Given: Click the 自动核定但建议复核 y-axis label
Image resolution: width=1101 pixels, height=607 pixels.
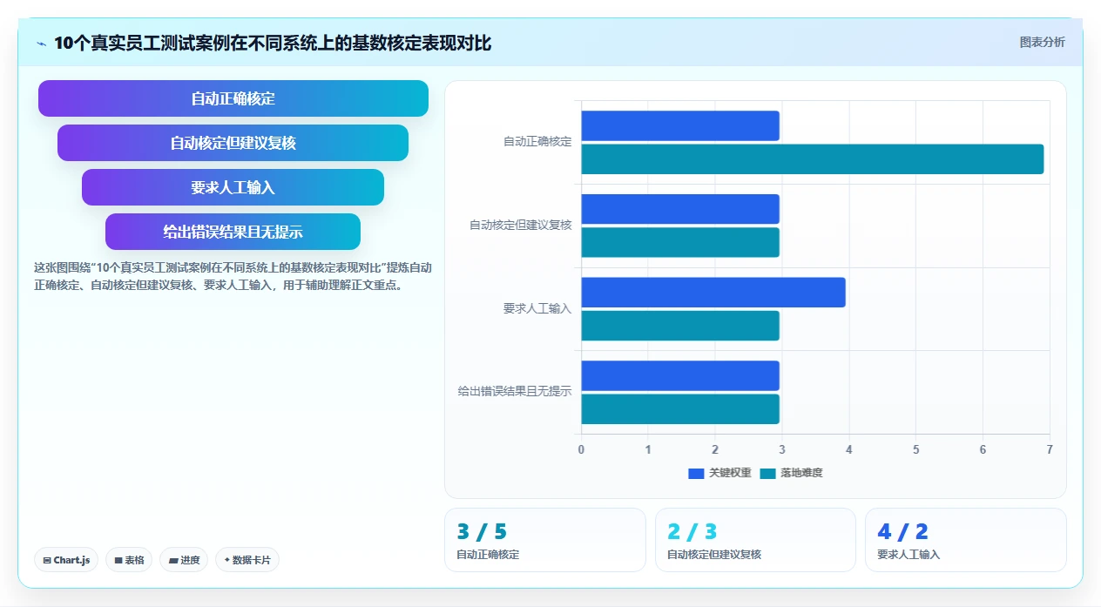Looking at the screenshot, I should [x=521, y=226].
